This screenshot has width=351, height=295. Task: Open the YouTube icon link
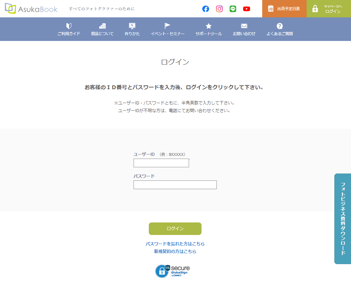coord(247,9)
